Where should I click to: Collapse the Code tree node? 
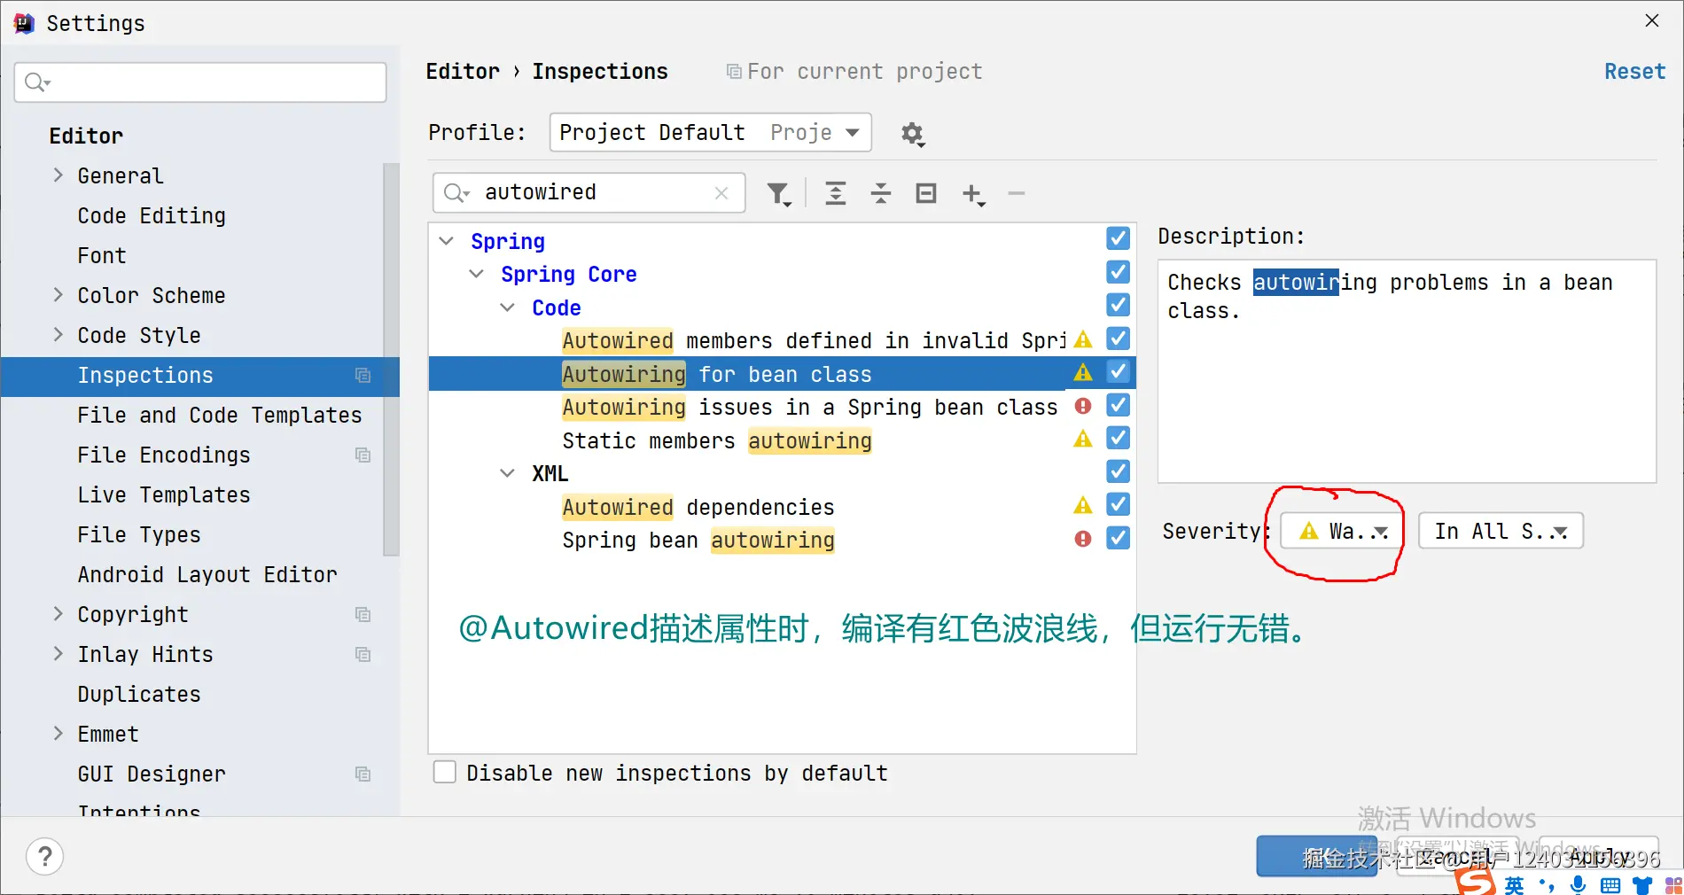[508, 307]
